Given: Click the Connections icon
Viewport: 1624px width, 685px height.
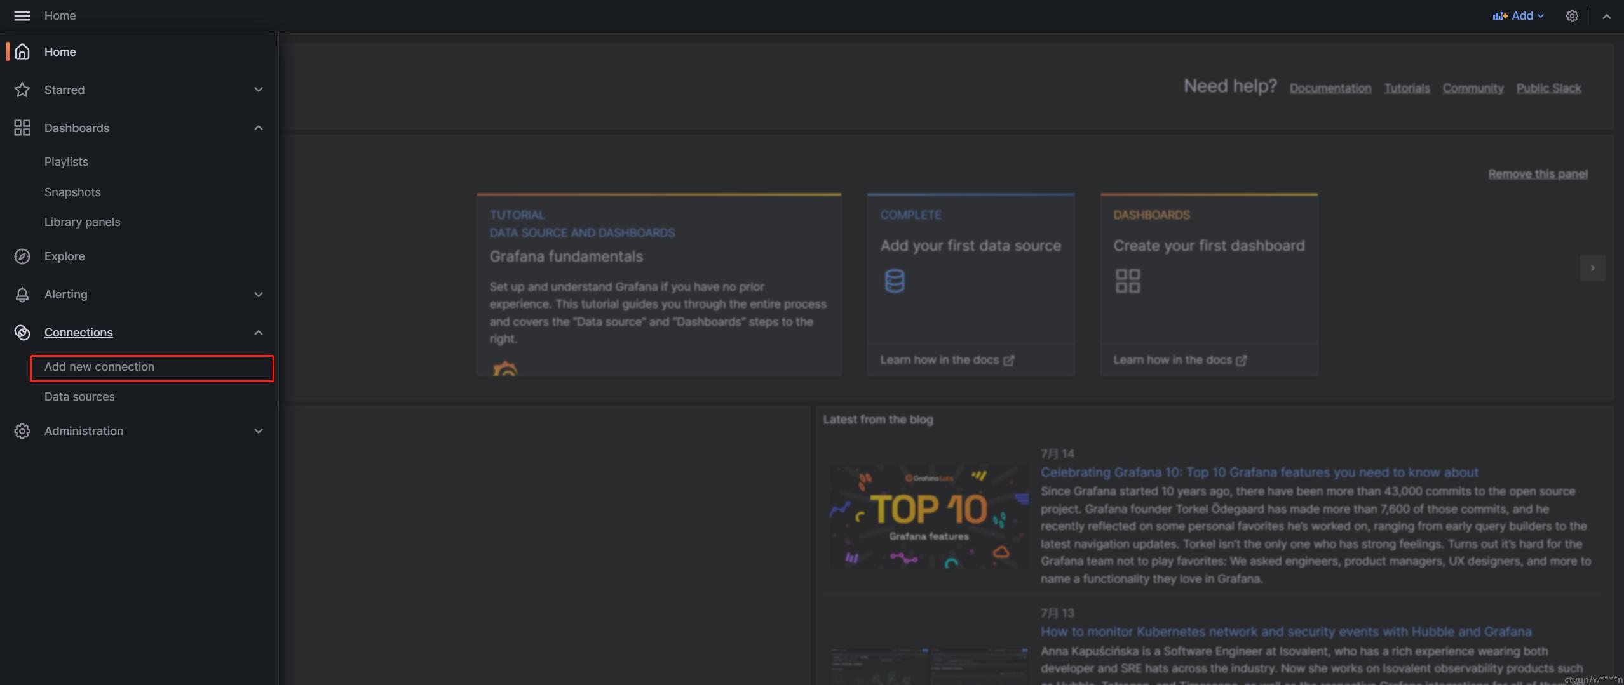Looking at the screenshot, I should pyautogui.click(x=22, y=332).
